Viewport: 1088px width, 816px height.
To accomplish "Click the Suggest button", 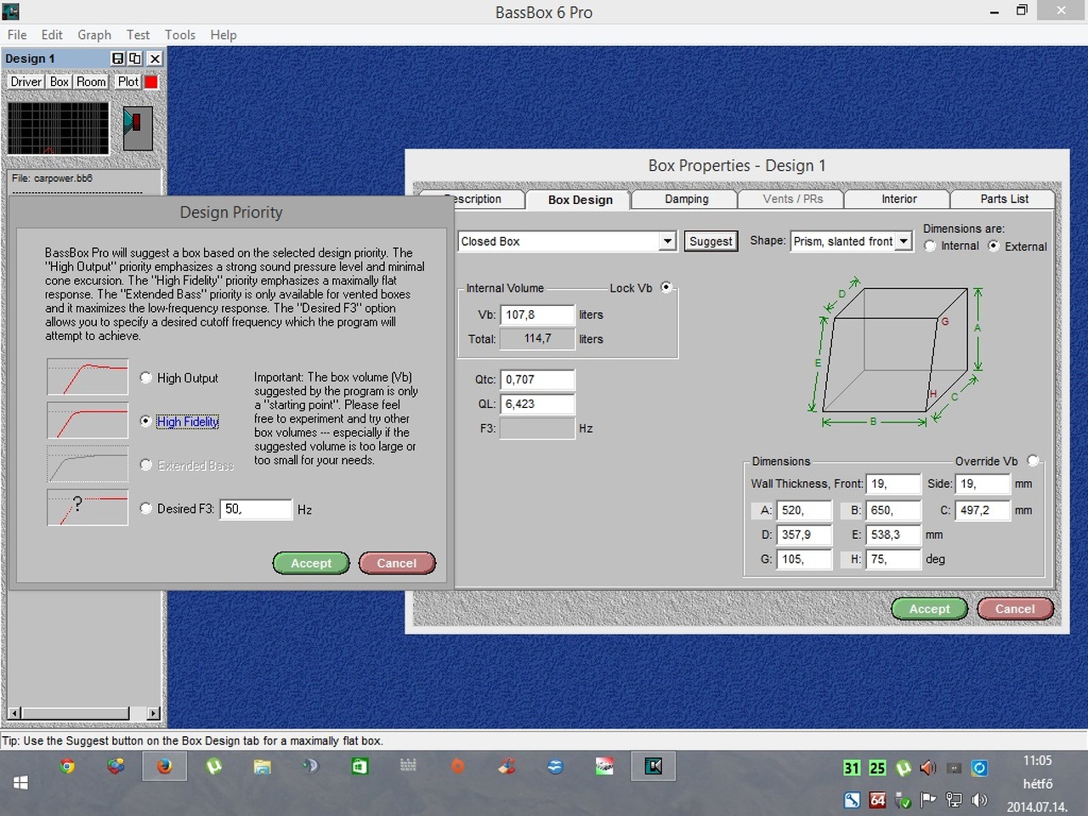I will pyautogui.click(x=711, y=241).
